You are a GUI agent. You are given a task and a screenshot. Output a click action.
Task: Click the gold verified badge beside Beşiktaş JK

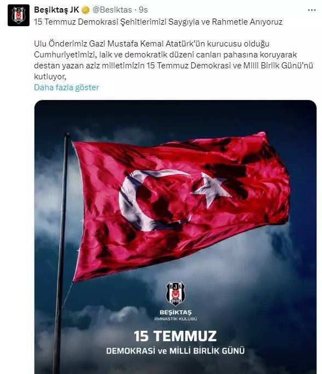(x=86, y=10)
